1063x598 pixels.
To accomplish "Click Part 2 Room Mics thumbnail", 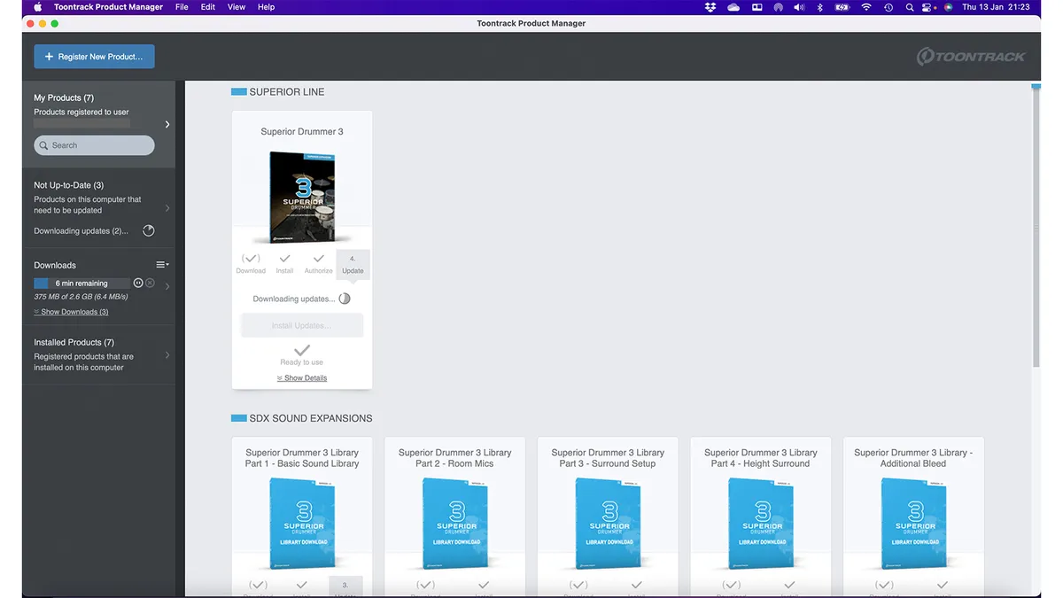I will [455, 523].
